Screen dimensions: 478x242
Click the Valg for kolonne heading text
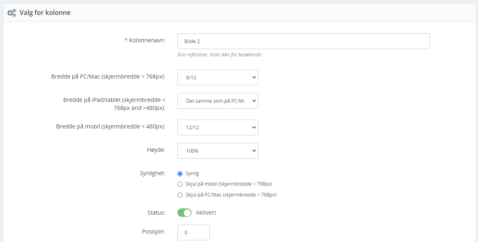coord(45,13)
